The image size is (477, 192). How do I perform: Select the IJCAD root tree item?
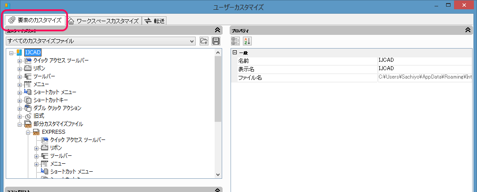click(33, 53)
